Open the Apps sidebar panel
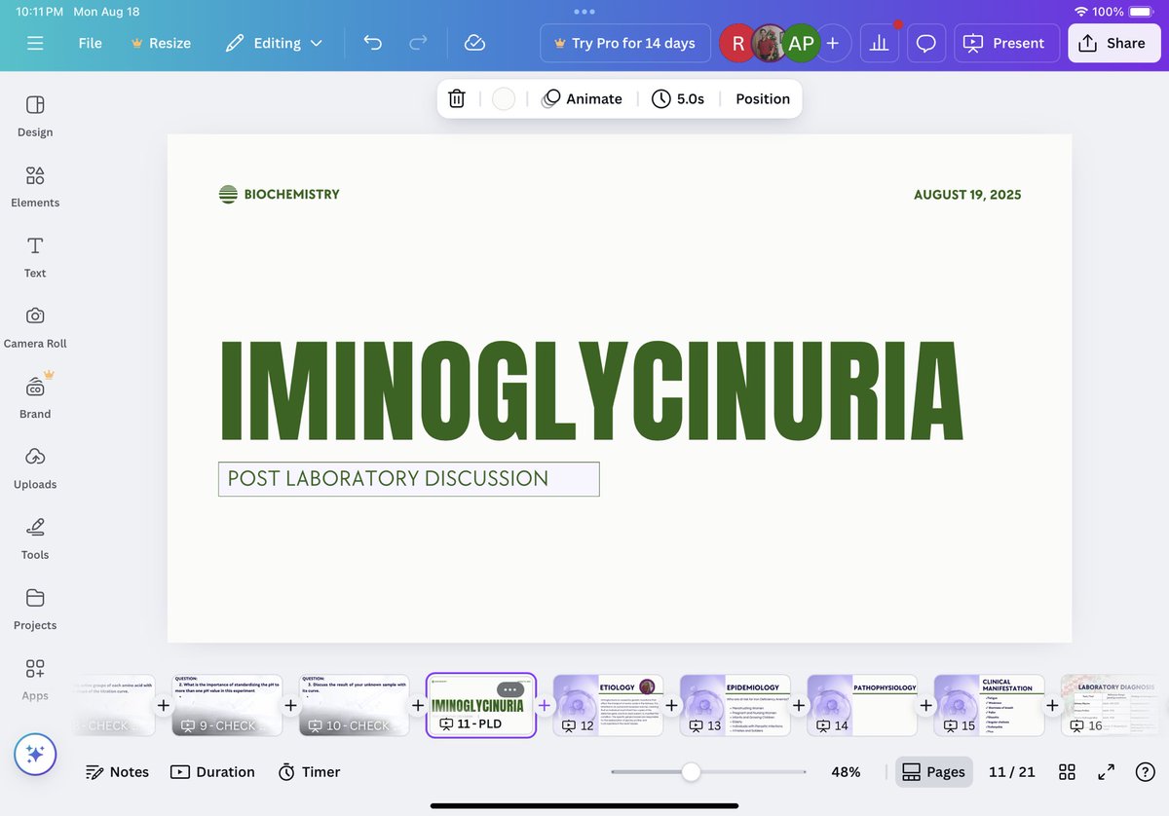This screenshot has height=816, width=1169. [35, 679]
